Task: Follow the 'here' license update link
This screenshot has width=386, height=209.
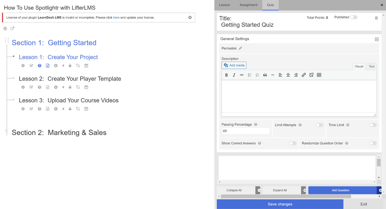Action: (116, 18)
